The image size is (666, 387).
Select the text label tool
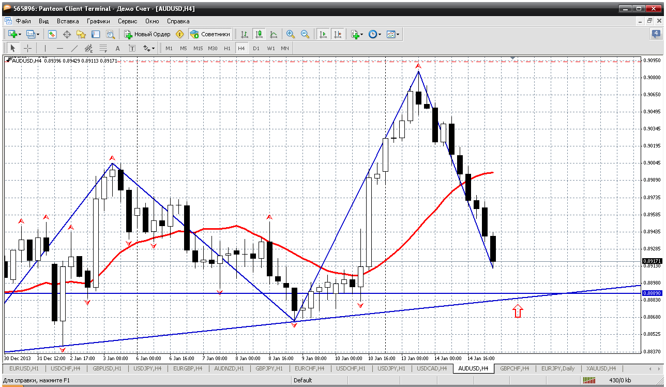[132, 48]
